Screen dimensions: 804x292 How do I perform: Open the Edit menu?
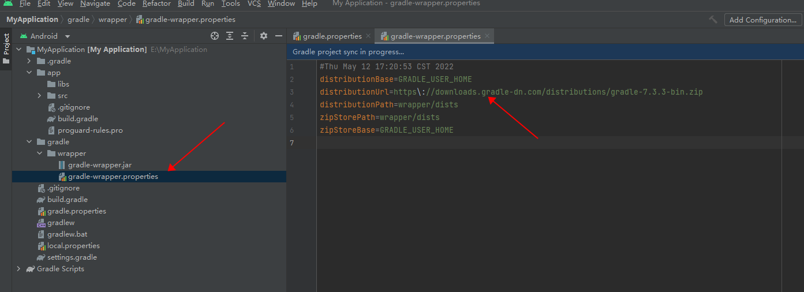(44, 3)
